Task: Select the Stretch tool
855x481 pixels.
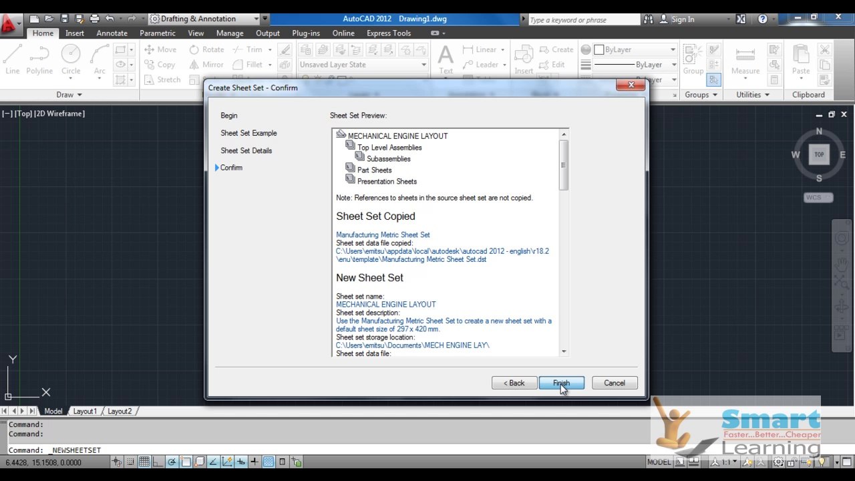Action: (x=162, y=79)
